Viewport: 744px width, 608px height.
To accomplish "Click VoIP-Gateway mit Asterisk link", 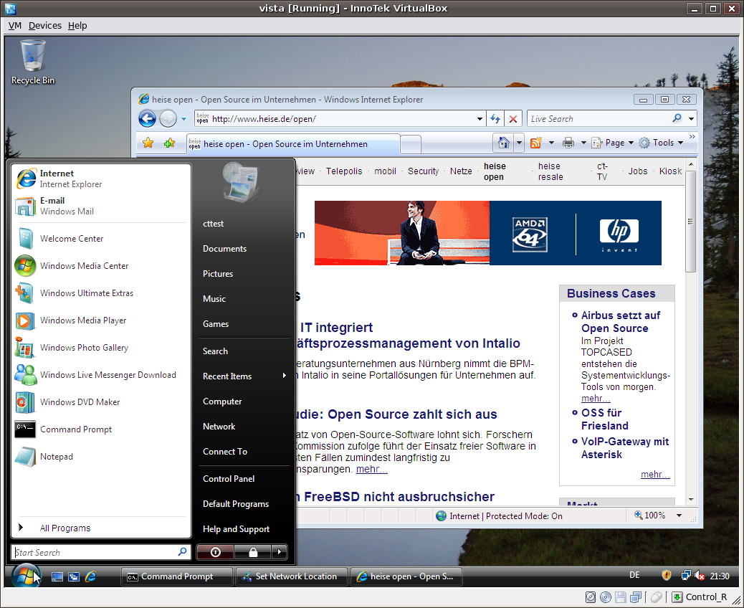I will 625,448.
